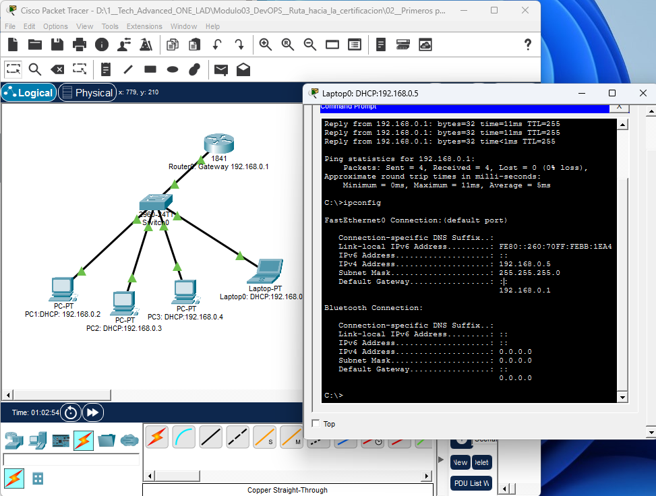Select Switch0 on the canvas
The width and height of the screenshot is (656, 496).
156,201
